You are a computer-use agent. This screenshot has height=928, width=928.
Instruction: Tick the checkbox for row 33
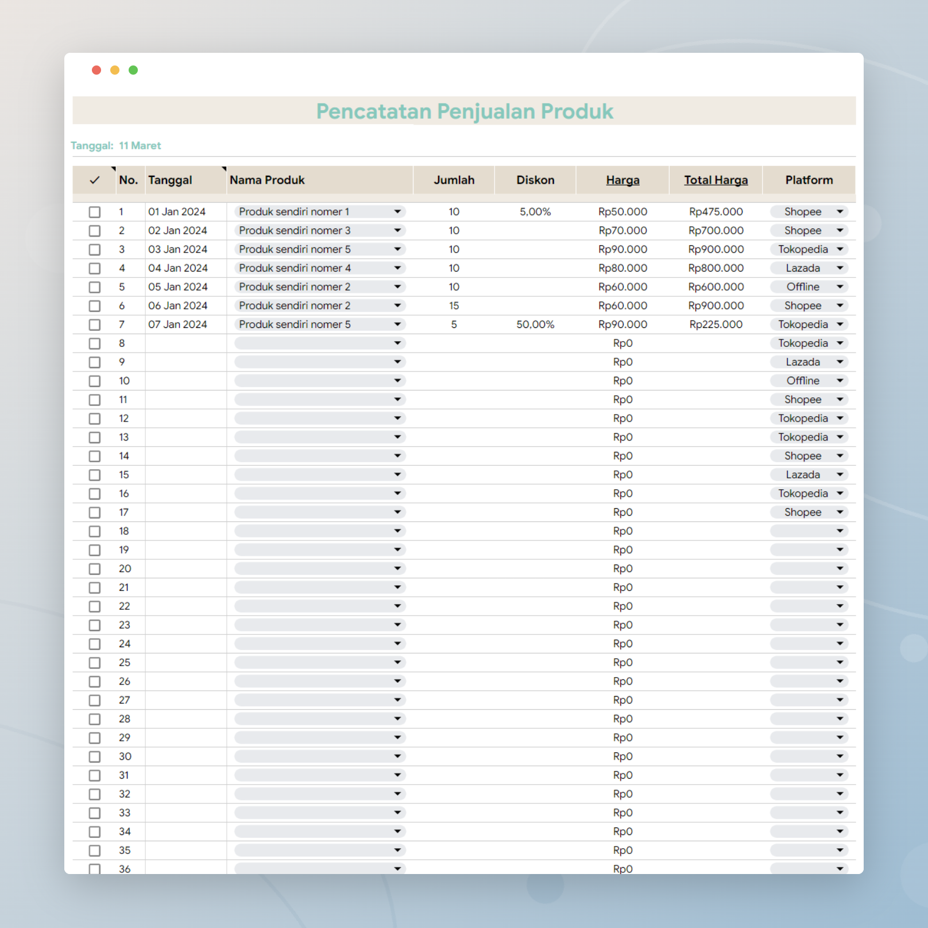pos(95,813)
